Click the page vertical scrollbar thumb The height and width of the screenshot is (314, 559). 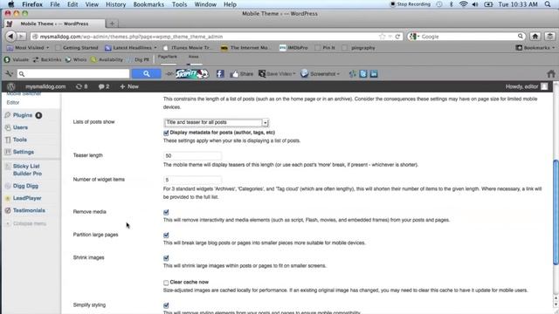(556, 212)
